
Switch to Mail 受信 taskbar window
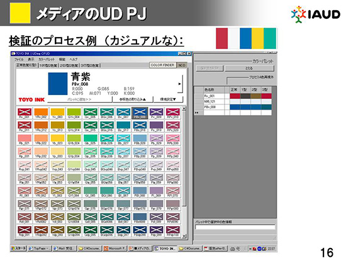coord(65,249)
